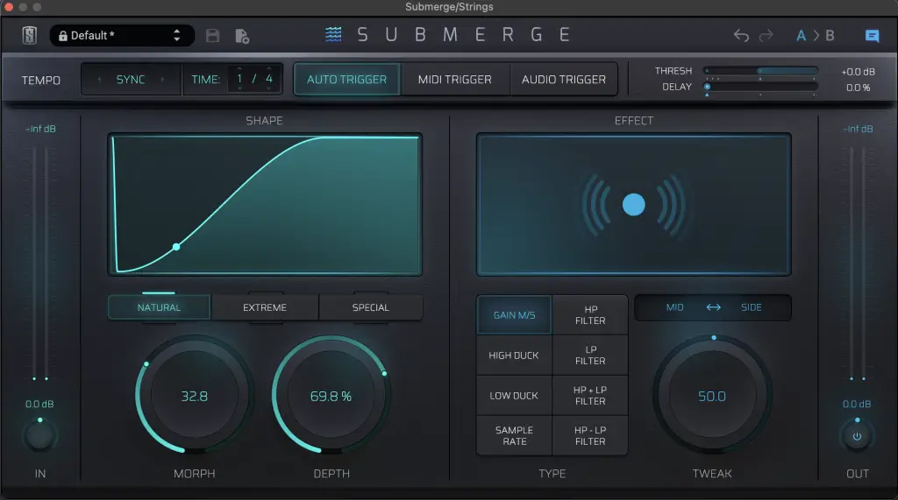Switch to AUDIO TRIGGER mode
898x500 pixels.
(564, 80)
